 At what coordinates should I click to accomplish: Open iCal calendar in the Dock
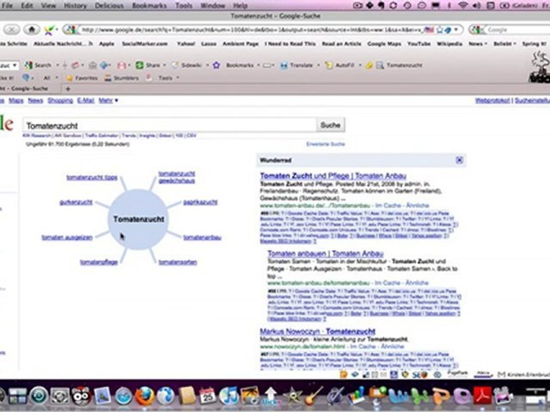[x=207, y=396]
